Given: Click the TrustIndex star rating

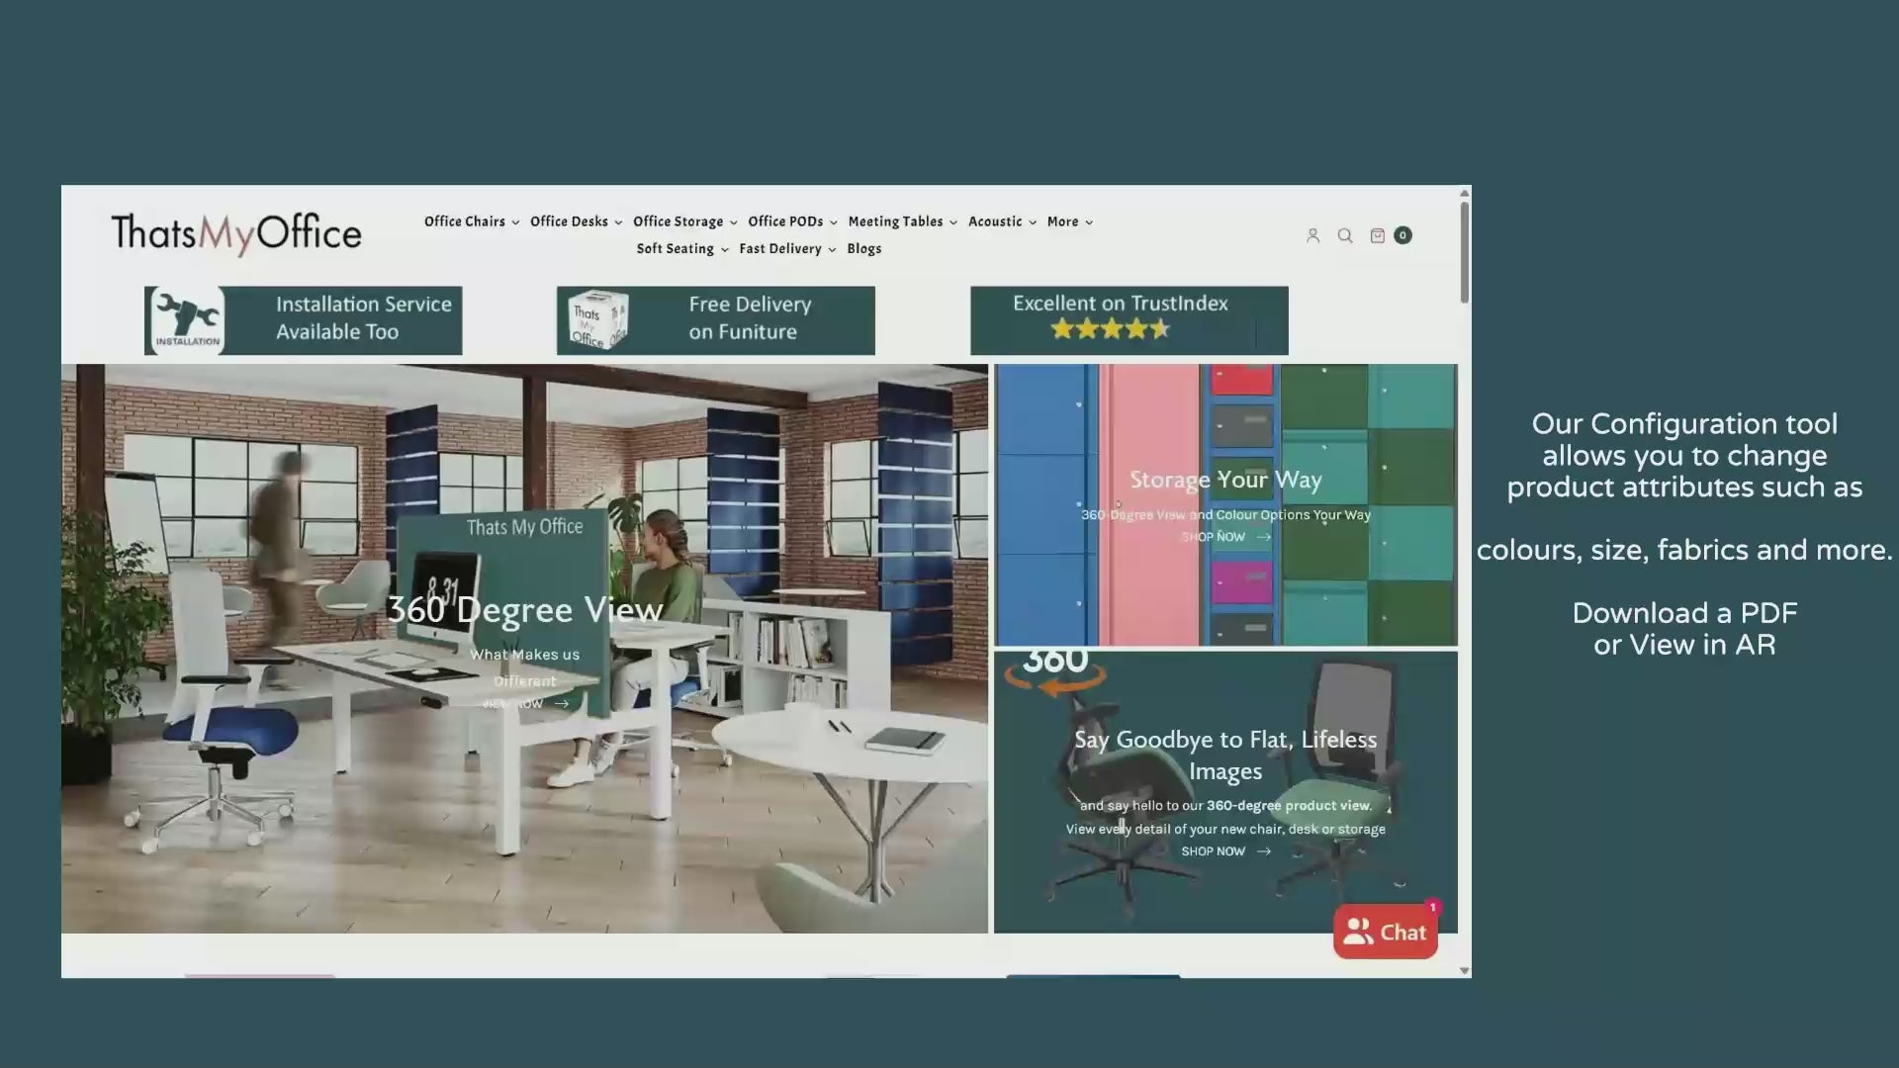Looking at the screenshot, I should 1110,329.
